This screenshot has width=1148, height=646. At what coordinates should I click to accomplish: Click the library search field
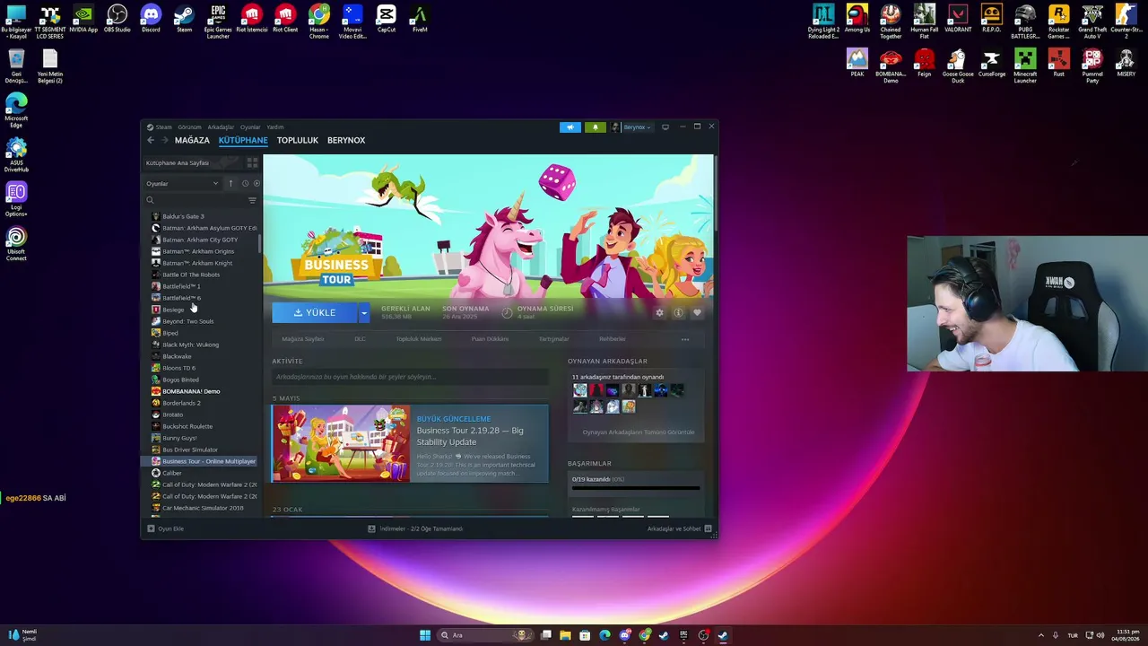(x=196, y=200)
